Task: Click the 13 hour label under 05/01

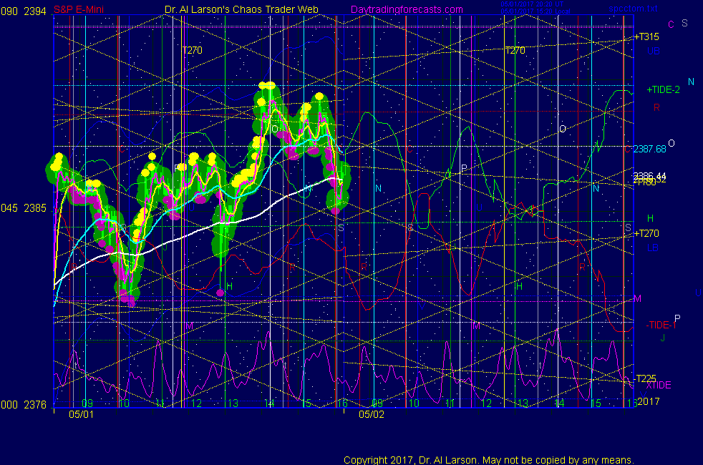Action: tap(233, 403)
